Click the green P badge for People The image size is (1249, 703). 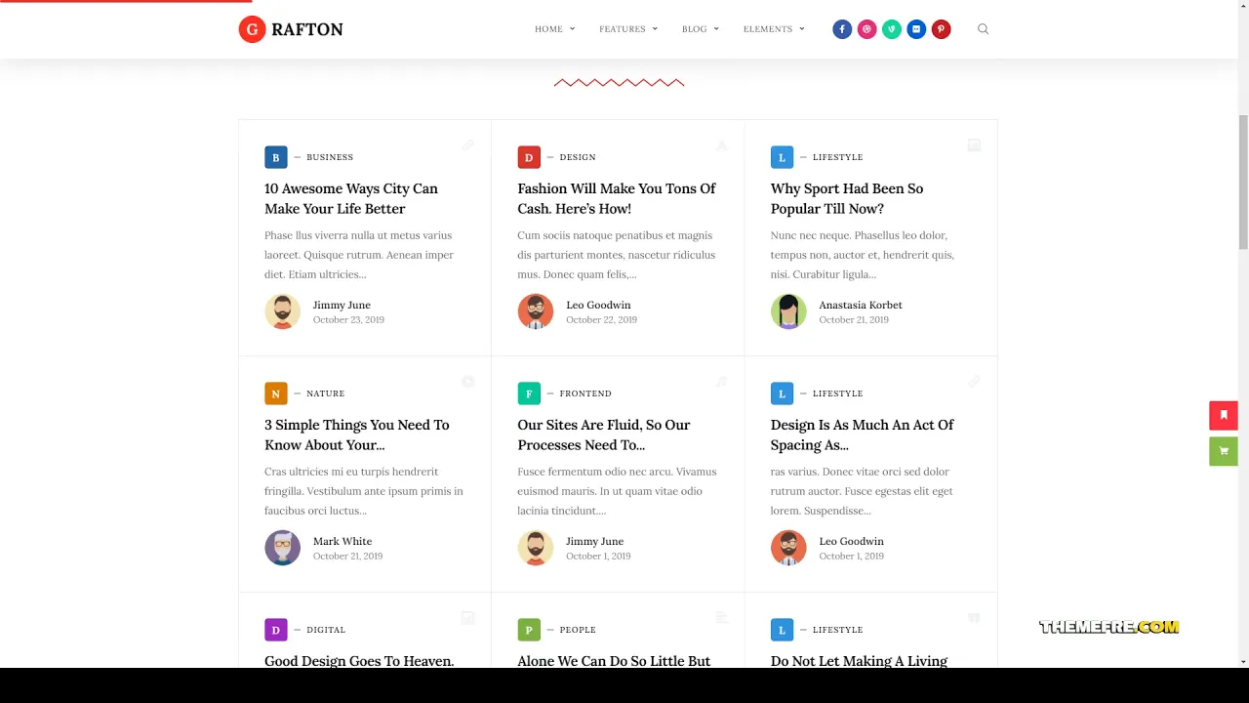pos(529,630)
